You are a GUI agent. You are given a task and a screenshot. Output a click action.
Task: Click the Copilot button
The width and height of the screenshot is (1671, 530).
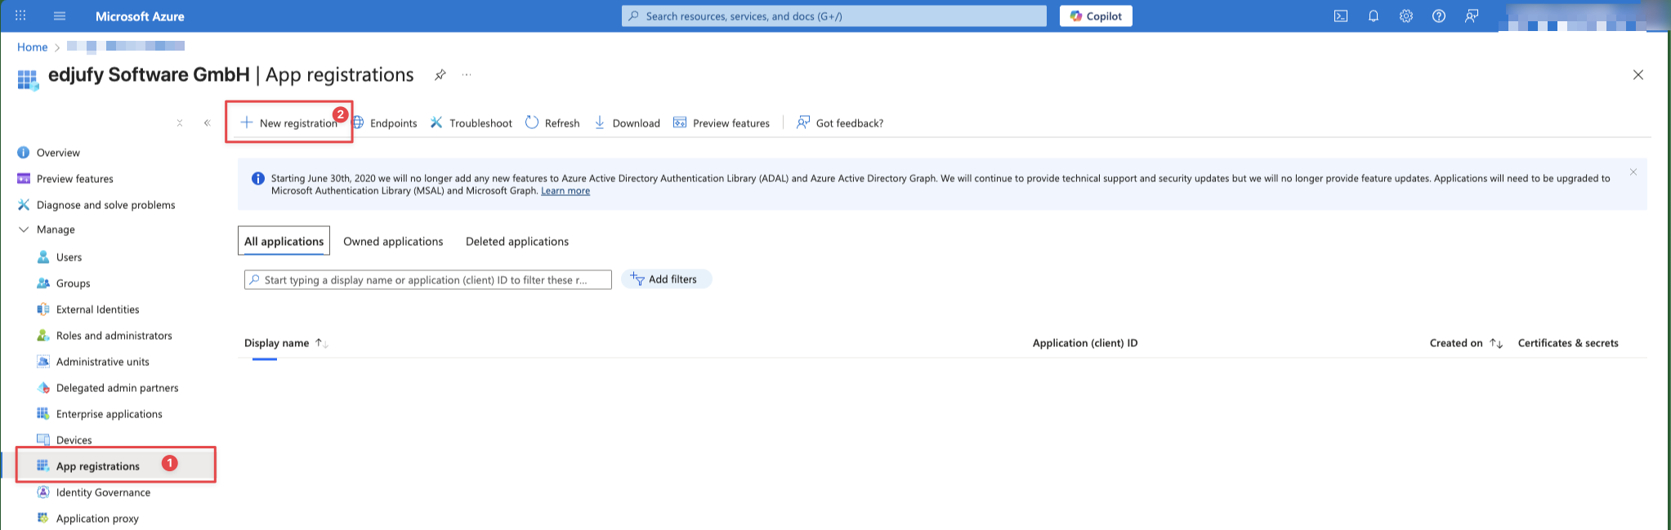1096,16
